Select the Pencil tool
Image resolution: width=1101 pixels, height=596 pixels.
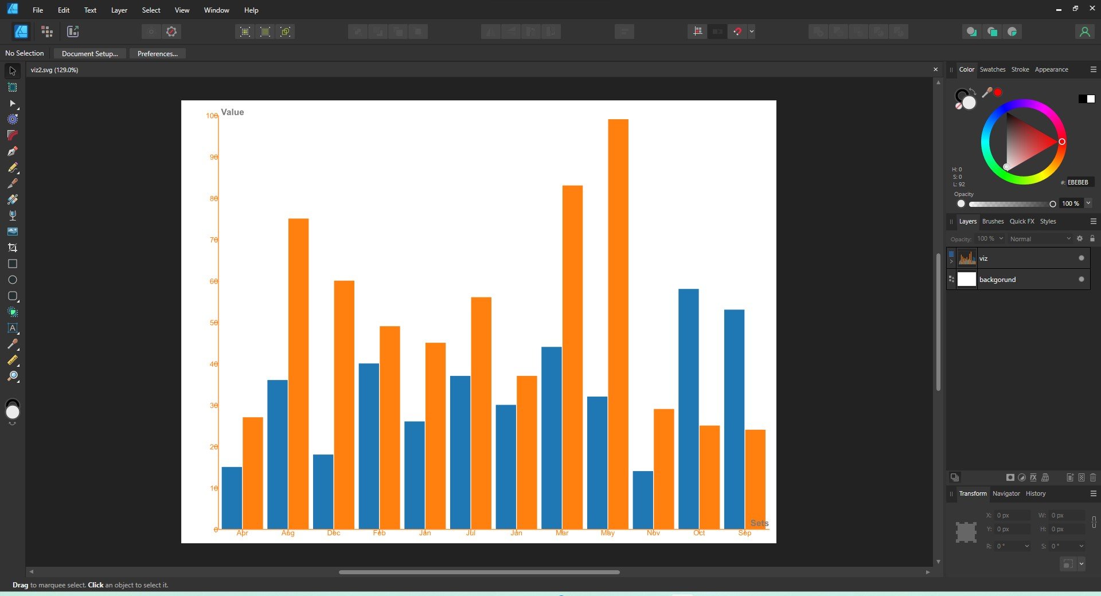coord(13,167)
